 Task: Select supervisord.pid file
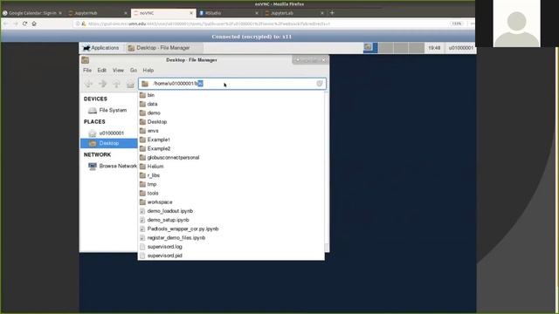pyautogui.click(x=231, y=256)
